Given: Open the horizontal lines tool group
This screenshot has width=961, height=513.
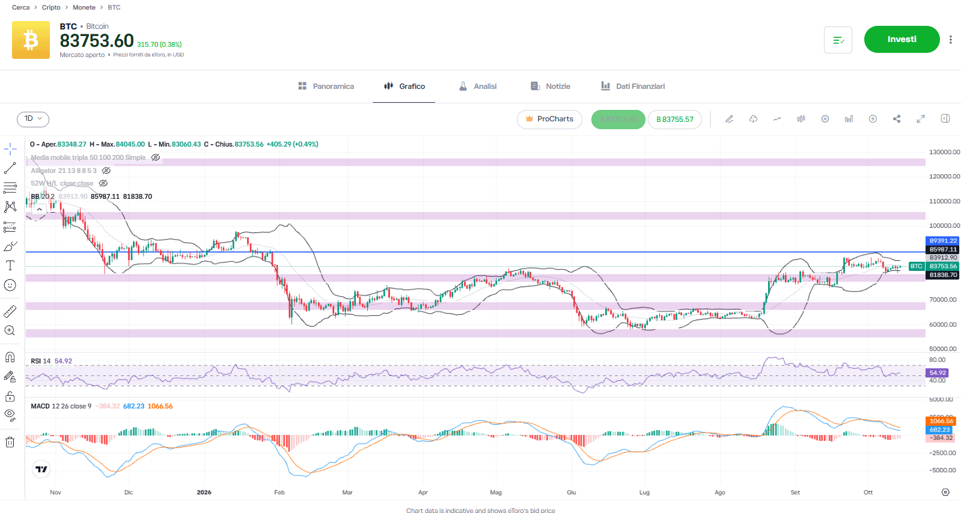Looking at the screenshot, I should tap(10, 188).
